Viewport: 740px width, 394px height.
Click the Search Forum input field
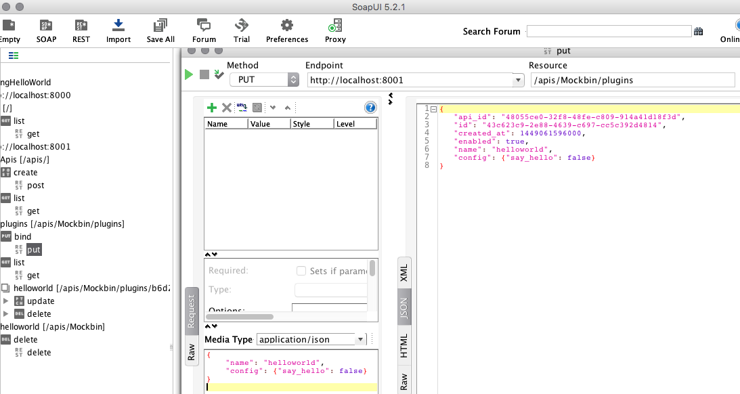coord(609,30)
